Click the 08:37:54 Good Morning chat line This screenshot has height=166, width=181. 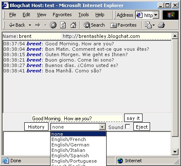pos(59,44)
